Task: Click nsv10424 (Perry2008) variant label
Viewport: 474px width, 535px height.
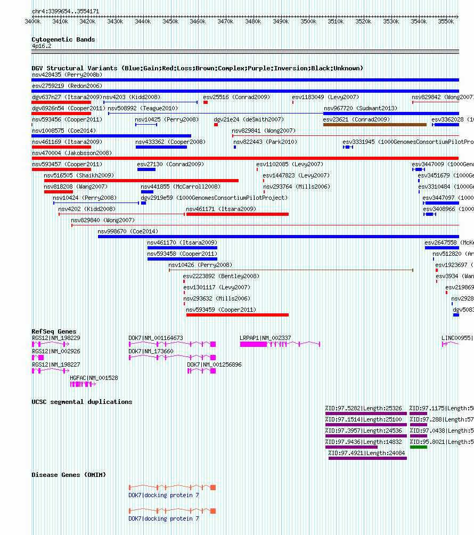Action: click(x=85, y=198)
